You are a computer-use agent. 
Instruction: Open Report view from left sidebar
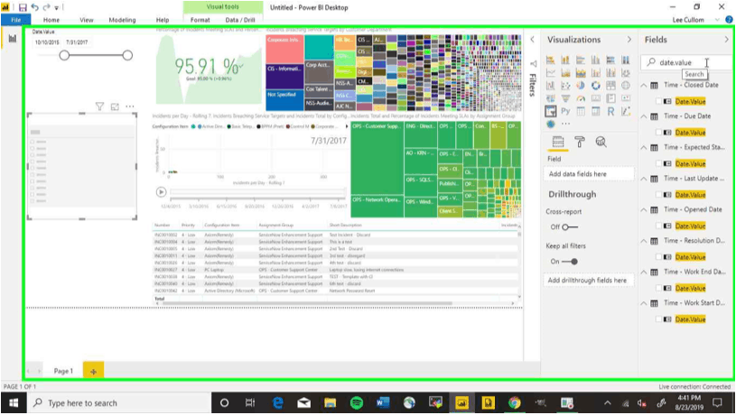point(13,39)
